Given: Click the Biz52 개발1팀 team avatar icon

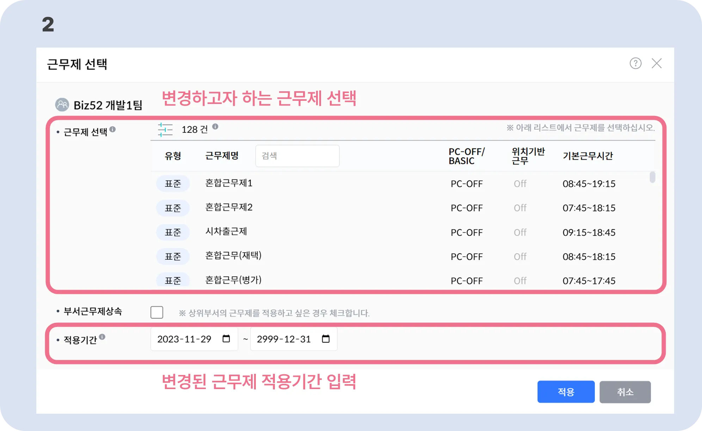Looking at the screenshot, I should 62,105.
